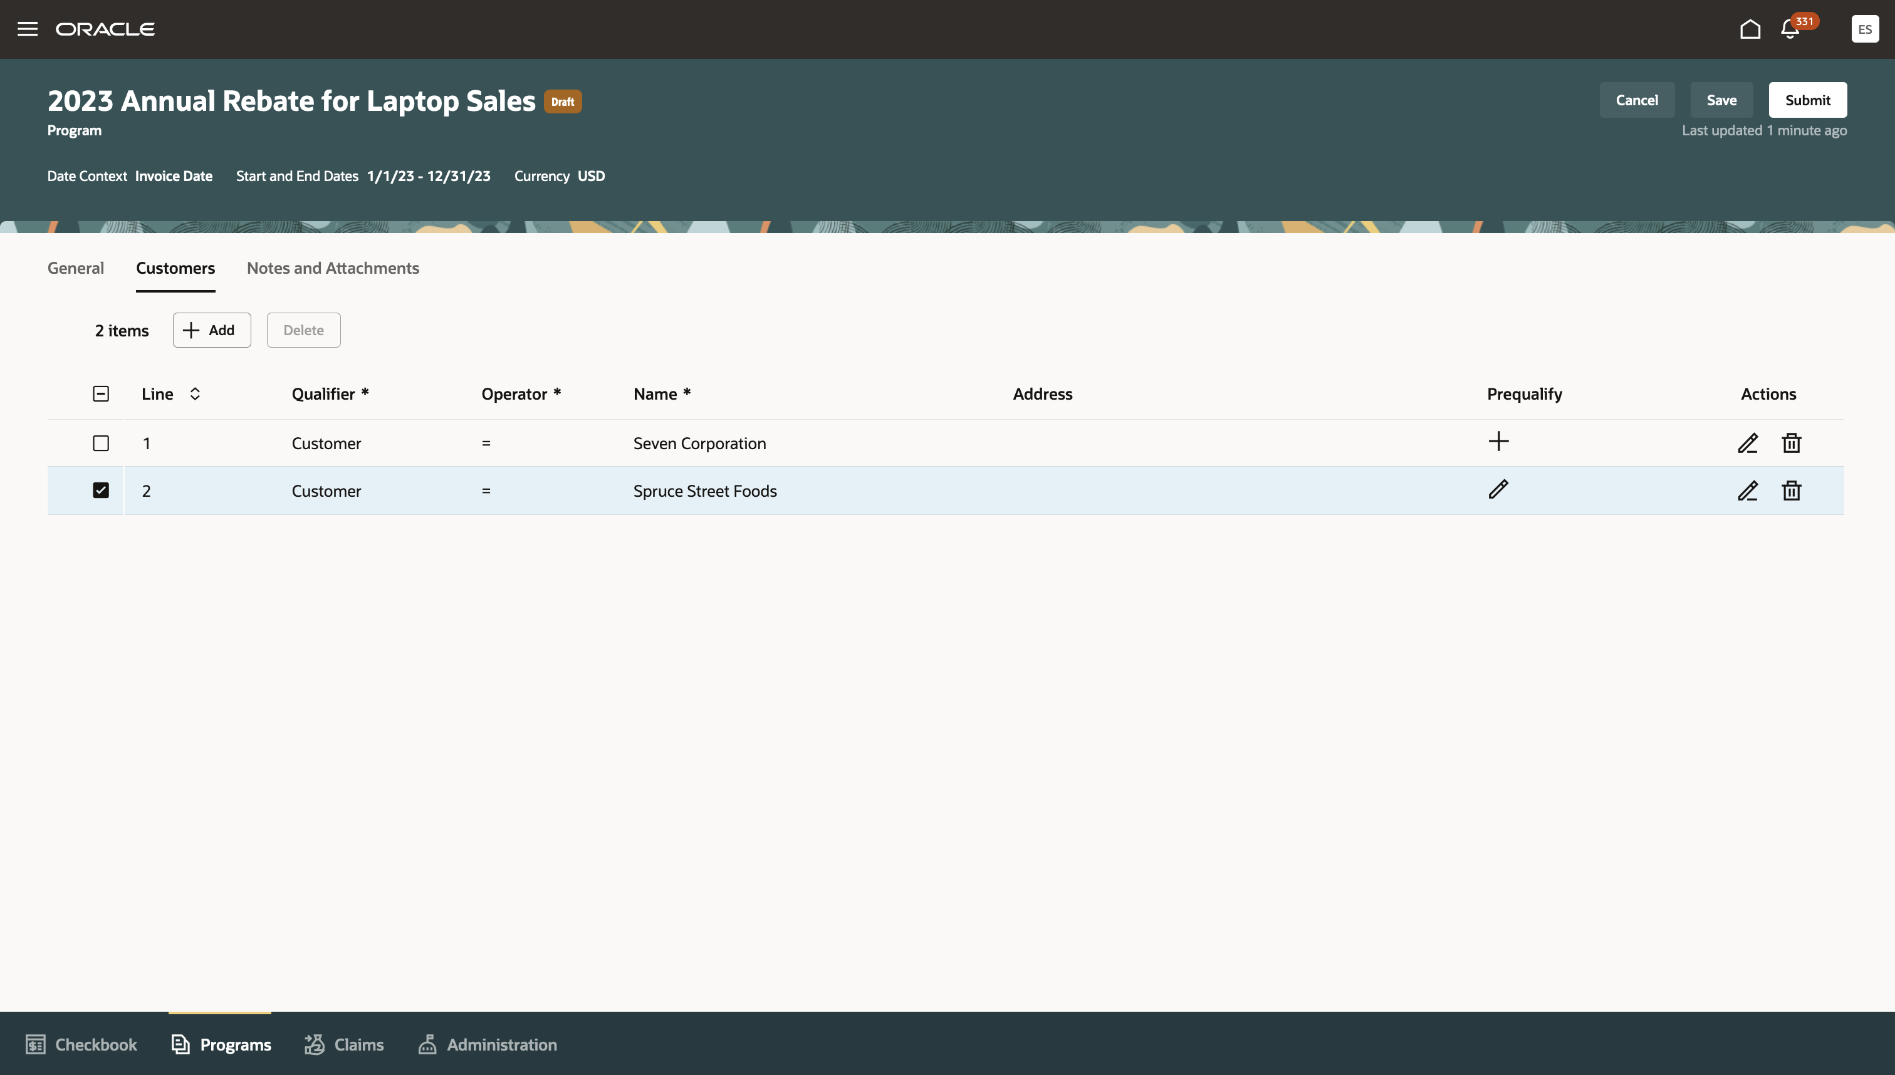Edit the Seven Corporation row
This screenshot has height=1075, width=1895.
click(x=1747, y=443)
